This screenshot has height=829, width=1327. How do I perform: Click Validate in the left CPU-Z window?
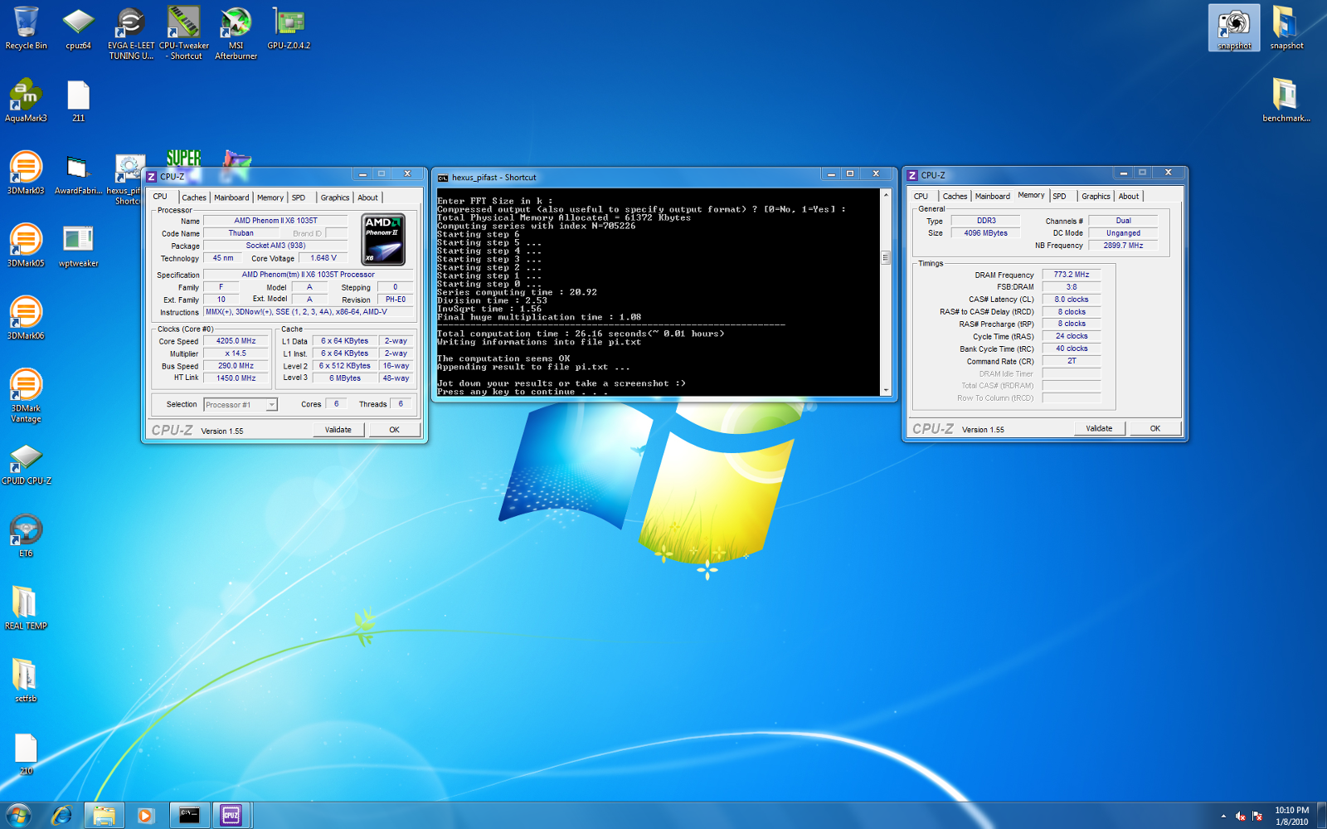click(338, 430)
